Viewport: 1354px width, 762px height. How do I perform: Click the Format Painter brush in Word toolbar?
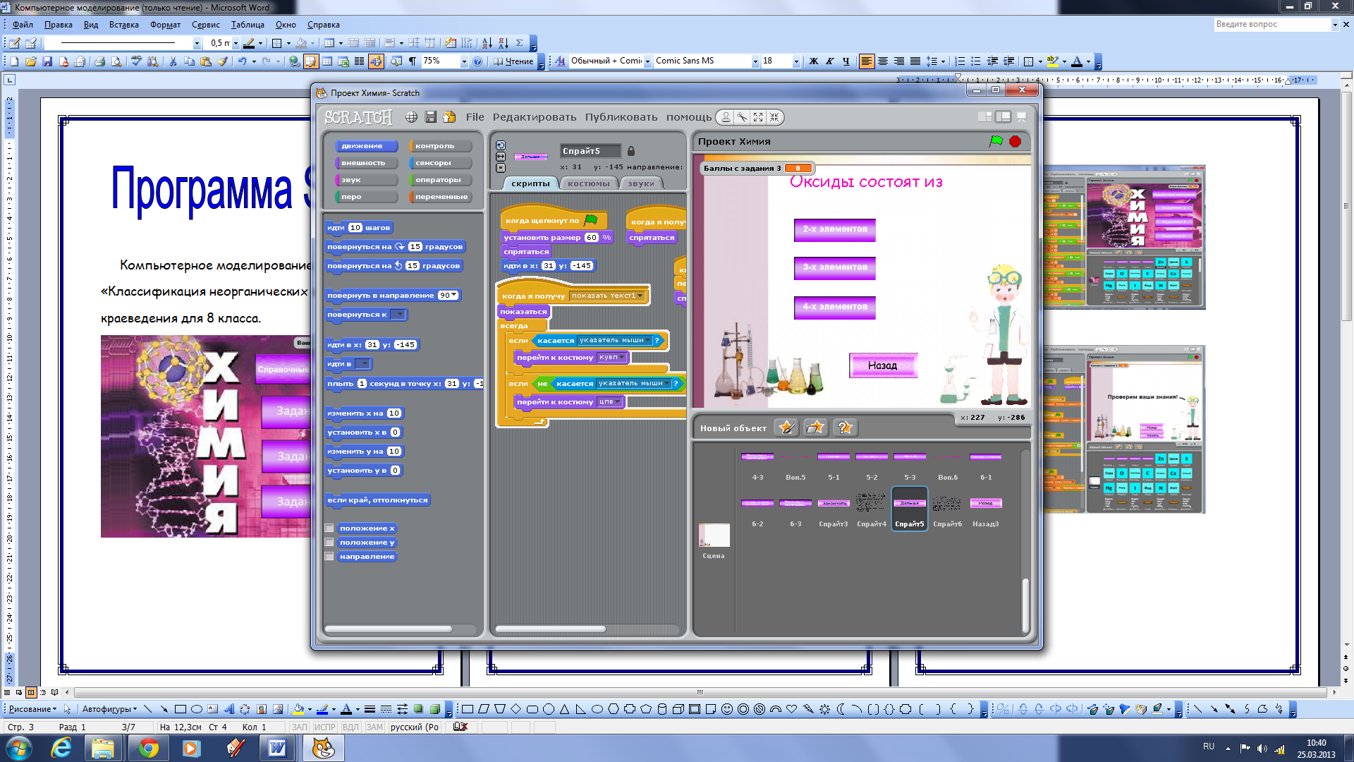tap(222, 61)
